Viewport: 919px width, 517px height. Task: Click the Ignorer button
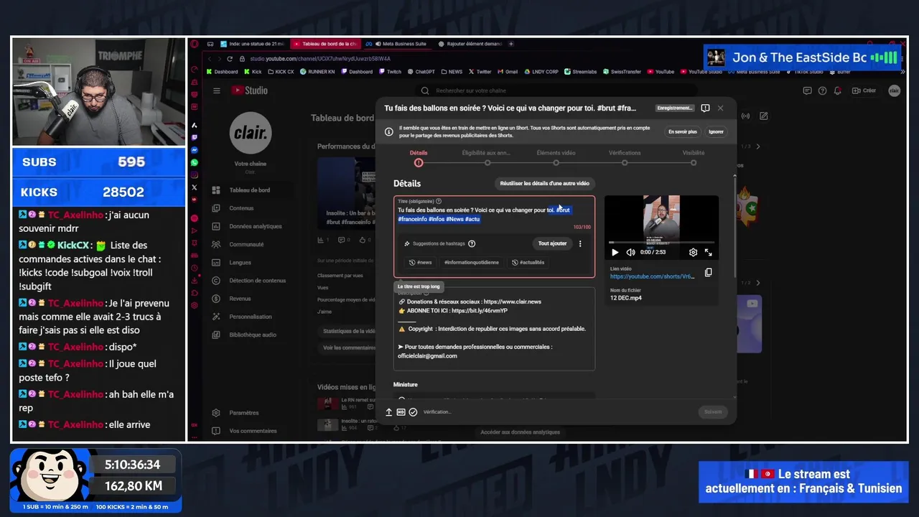[716, 132]
